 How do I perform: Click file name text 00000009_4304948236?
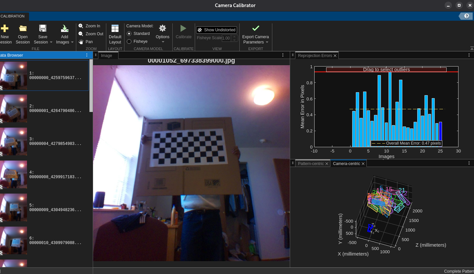tap(55, 210)
